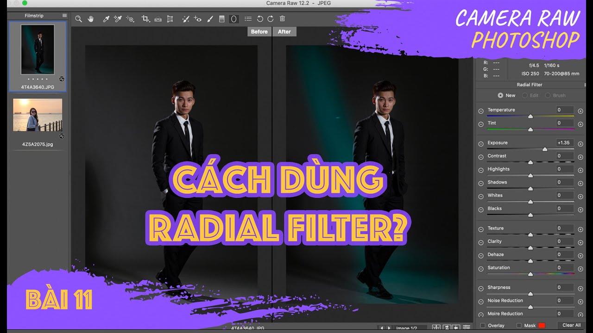Screen dimensions: 593x333
Task: Click the Exposure slider handle
Action: click(545, 149)
